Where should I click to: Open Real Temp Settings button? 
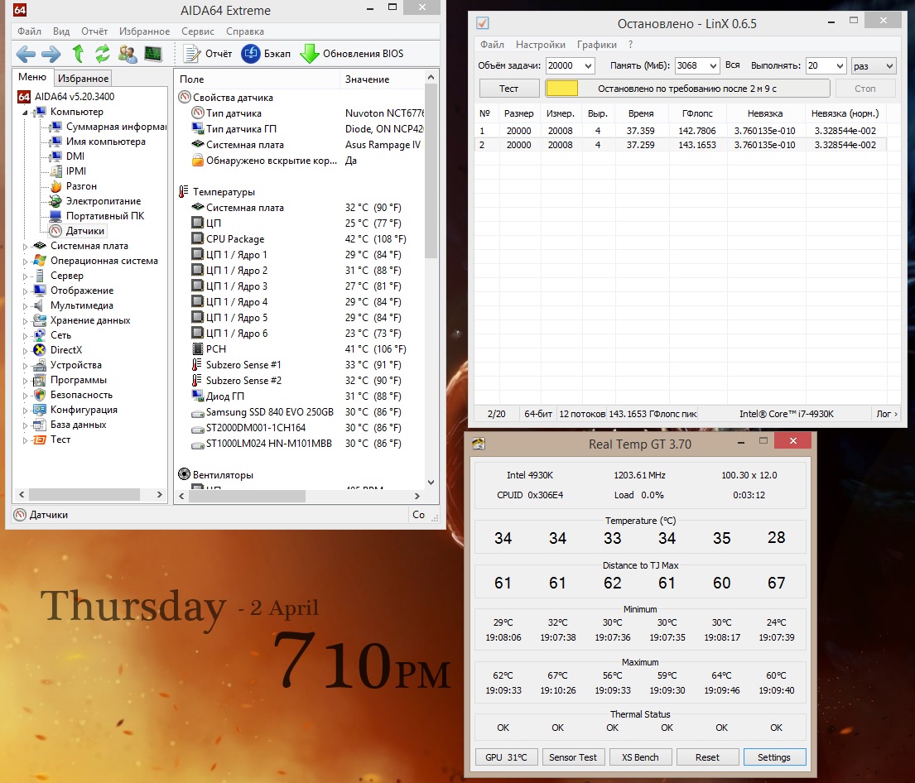click(774, 757)
